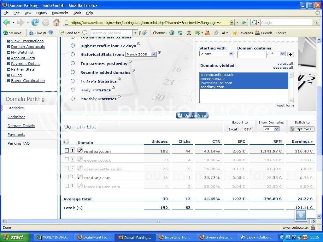Export the list to Excel
This screenshot has width=323, height=242.
(232, 129)
